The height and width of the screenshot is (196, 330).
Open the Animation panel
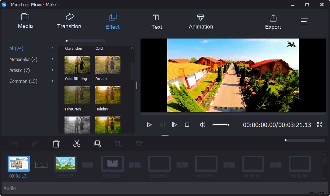click(200, 21)
